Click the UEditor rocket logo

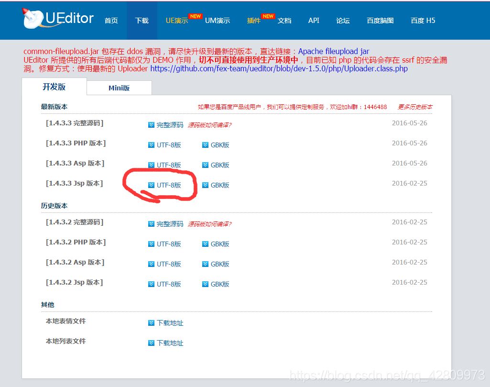tap(58, 19)
